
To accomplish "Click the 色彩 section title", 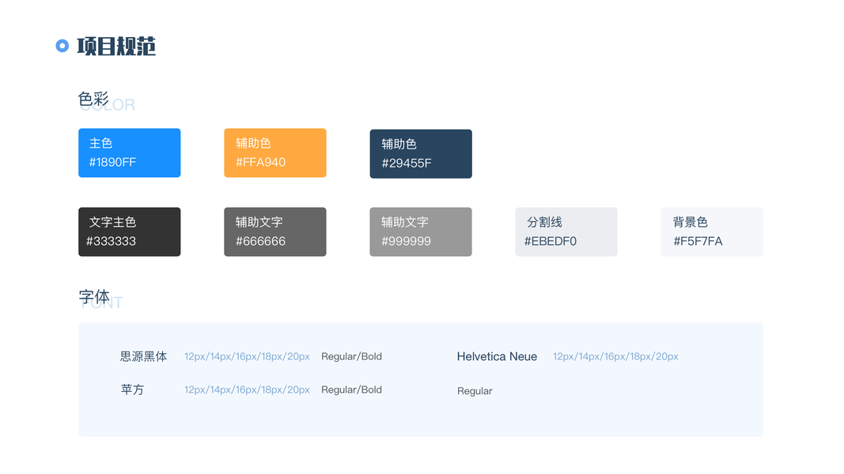I will [93, 99].
